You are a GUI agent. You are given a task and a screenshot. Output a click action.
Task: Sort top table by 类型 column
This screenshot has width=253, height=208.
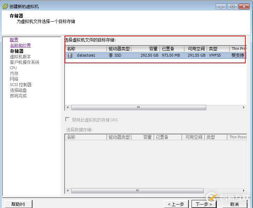[218, 49]
